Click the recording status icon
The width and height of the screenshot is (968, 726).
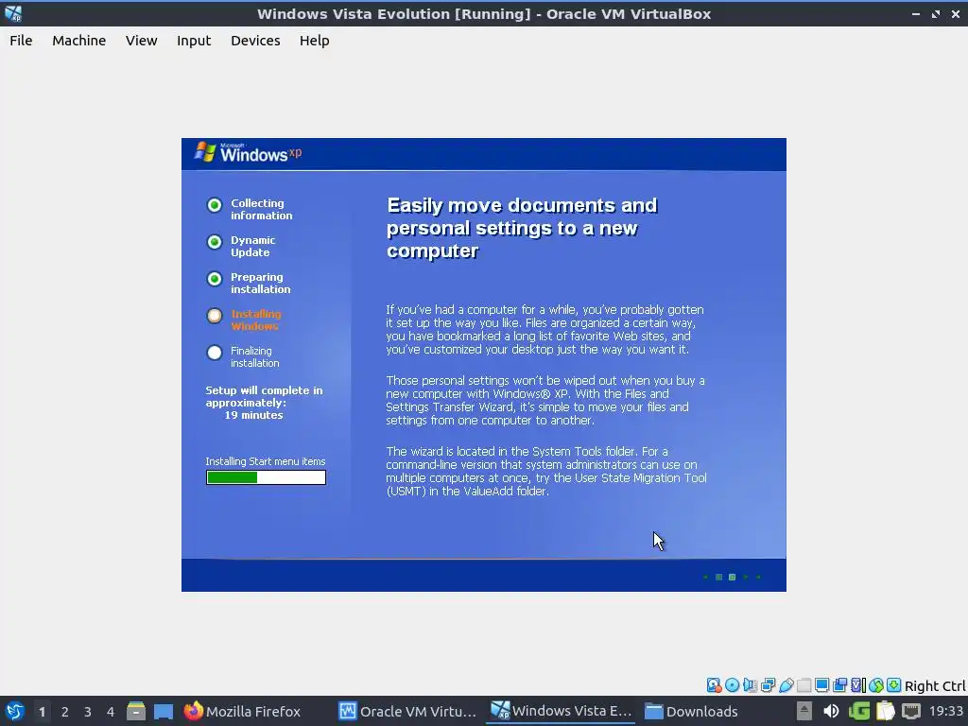point(839,685)
